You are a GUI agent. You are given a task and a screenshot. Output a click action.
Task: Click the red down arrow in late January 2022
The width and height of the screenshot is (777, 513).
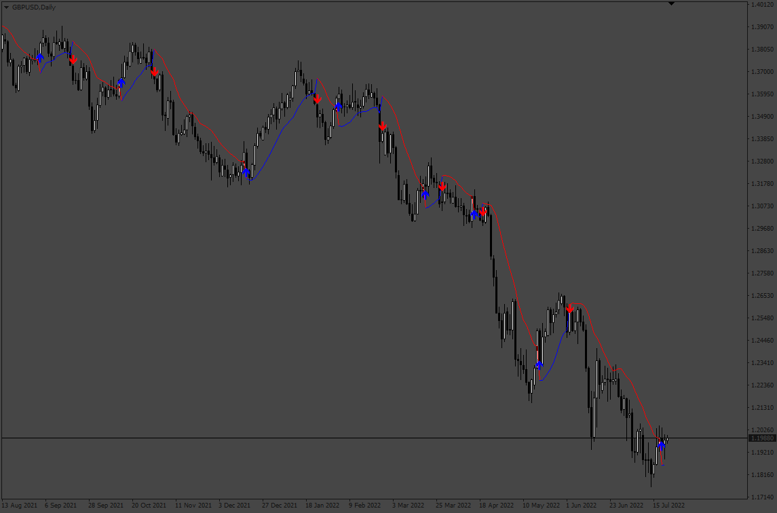[317, 99]
